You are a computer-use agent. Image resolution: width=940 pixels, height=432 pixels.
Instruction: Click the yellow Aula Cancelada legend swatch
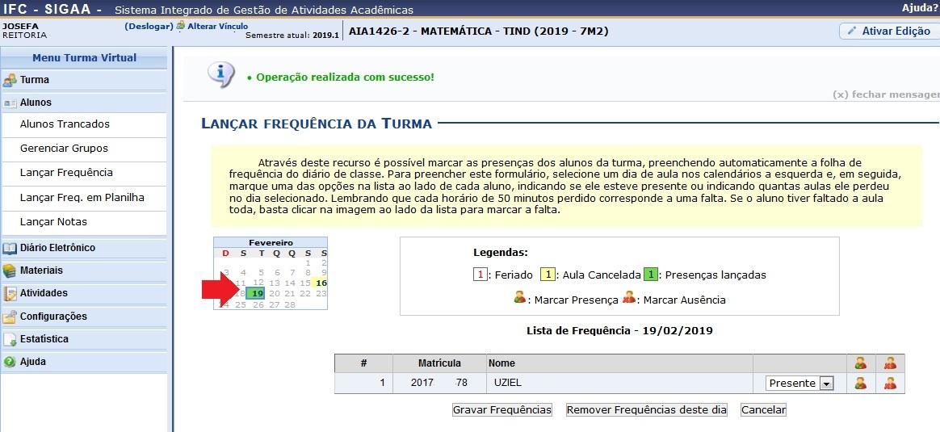click(x=548, y=275)
